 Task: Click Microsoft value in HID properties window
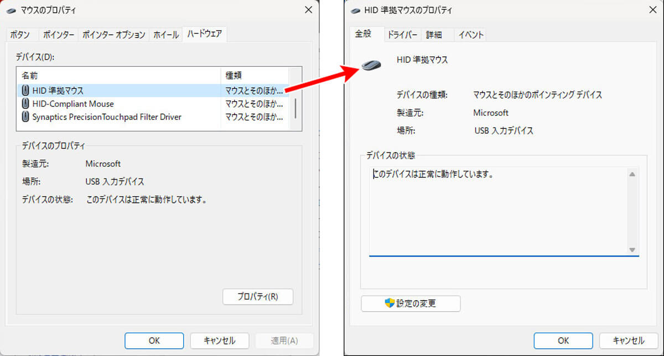tap(491, 113)
